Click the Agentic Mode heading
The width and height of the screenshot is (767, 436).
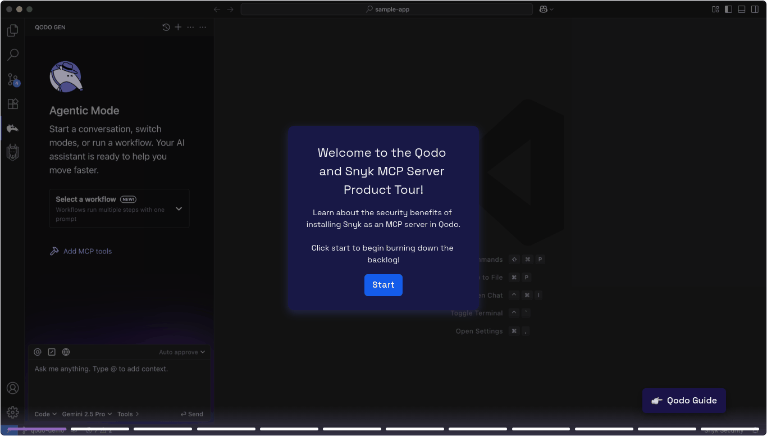click(84, 111)
